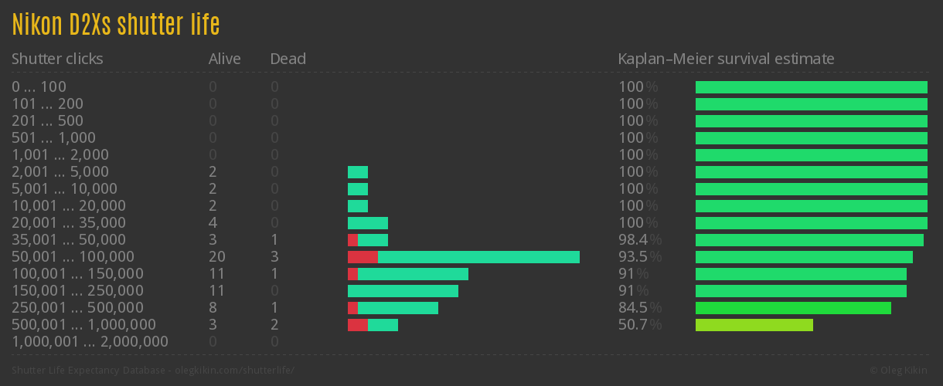Click the "Shutter clicks" column header
Viewport: 943px width, 386px height.
(x=57, y=59)
